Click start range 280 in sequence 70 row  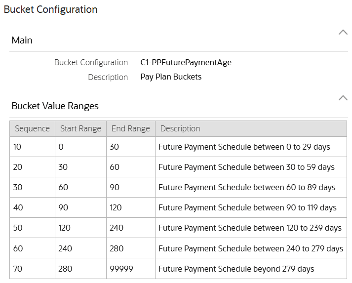click(80, 269)
